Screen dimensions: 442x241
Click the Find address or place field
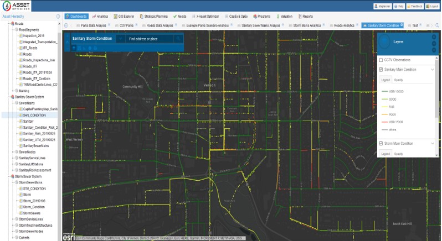148,39
